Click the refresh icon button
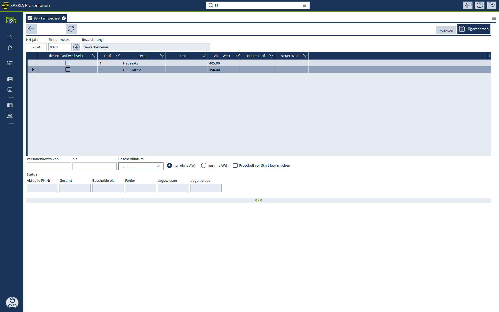 point(71,29)
